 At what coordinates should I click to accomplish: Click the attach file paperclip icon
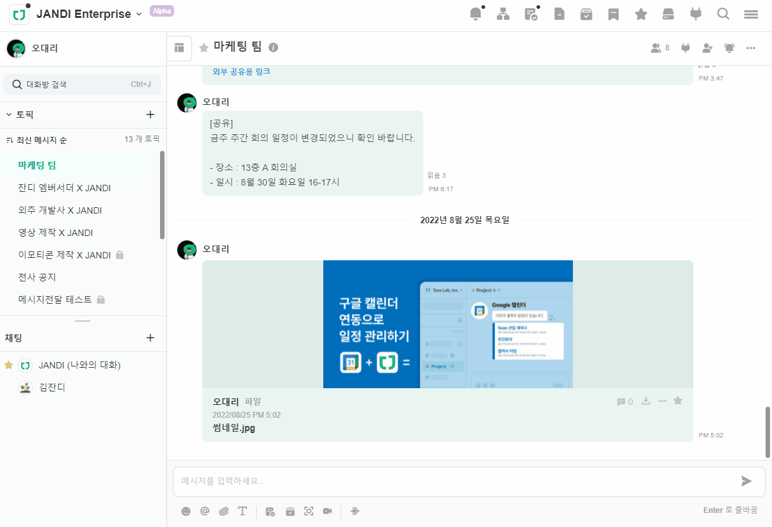click(x=223, y=511)
